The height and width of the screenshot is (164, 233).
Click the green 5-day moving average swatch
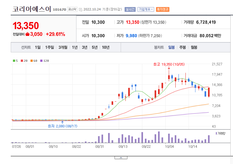tap(14, 61)
